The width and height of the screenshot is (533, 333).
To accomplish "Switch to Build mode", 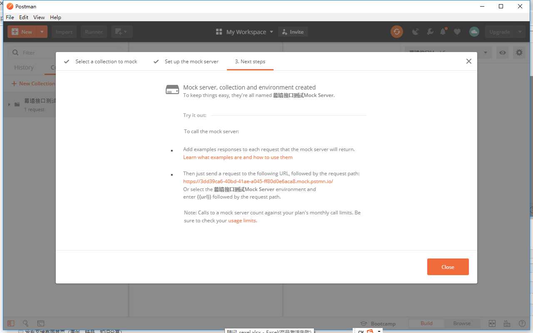I will pos(426,323).
